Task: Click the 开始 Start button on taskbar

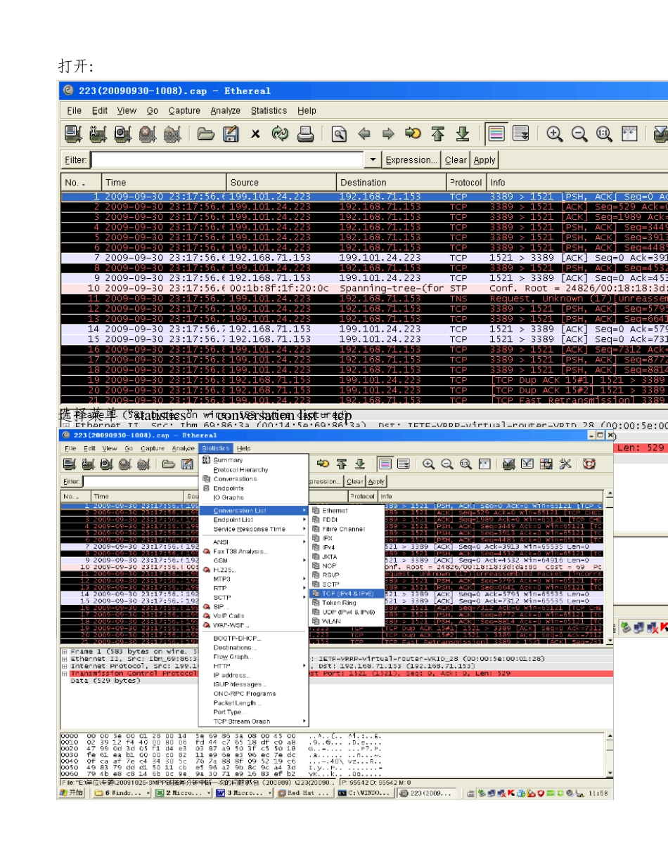Action: pos(72,793)
